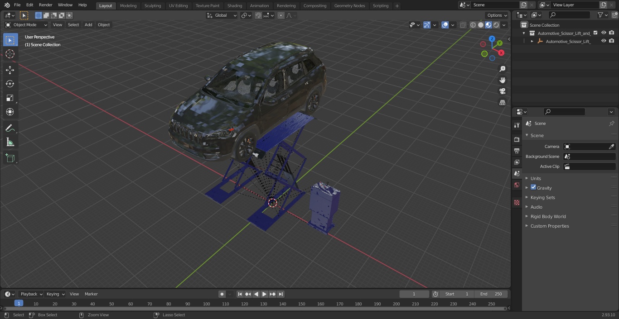Screen dimensions: 619x319
Task: Toggle viewport overlays button
Action: pyautogui.click(x=445, y=25)
